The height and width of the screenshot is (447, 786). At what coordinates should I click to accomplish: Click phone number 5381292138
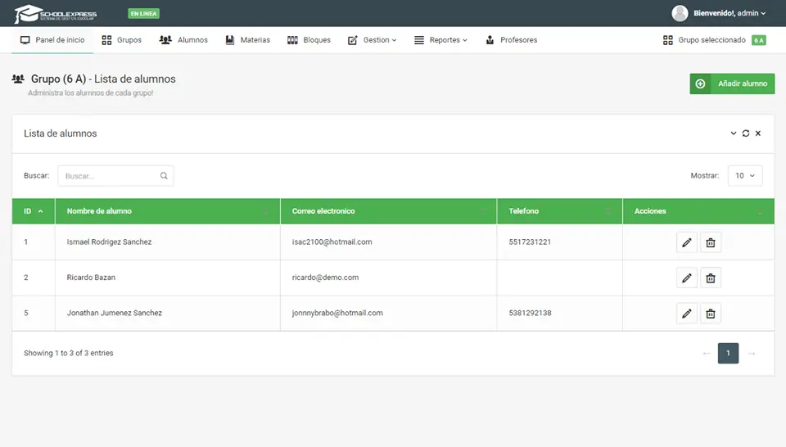(530, 314)
